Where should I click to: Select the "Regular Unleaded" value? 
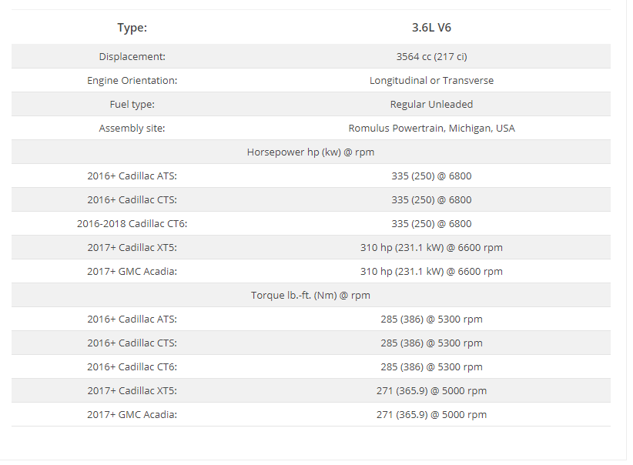pyautogui.click(x=431, y=104)
